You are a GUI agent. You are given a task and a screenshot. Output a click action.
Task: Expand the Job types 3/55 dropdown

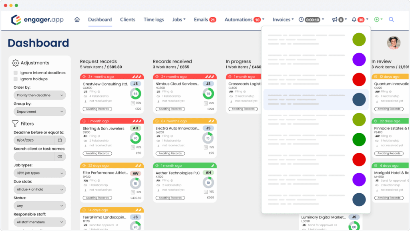40,173
